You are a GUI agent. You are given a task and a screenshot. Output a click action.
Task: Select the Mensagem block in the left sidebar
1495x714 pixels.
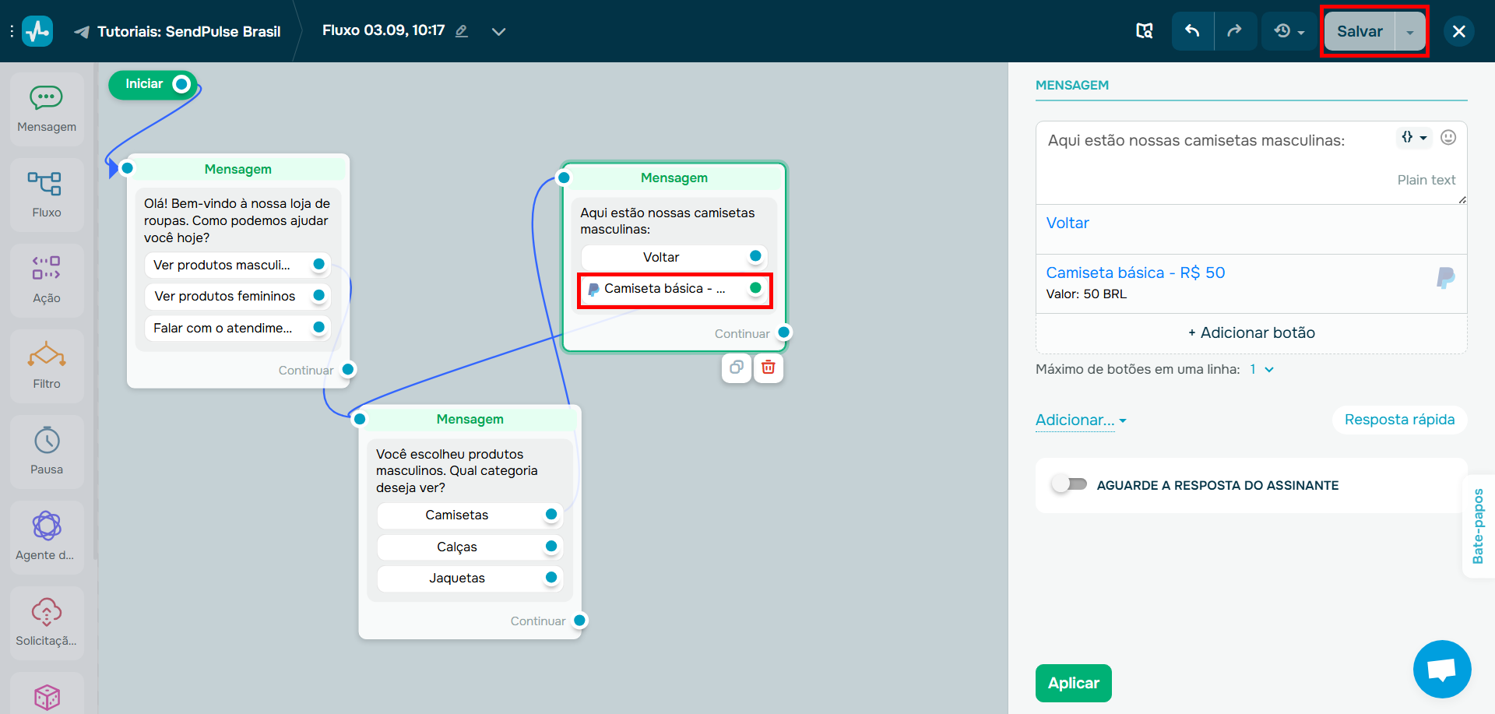[x=47, y=107]
